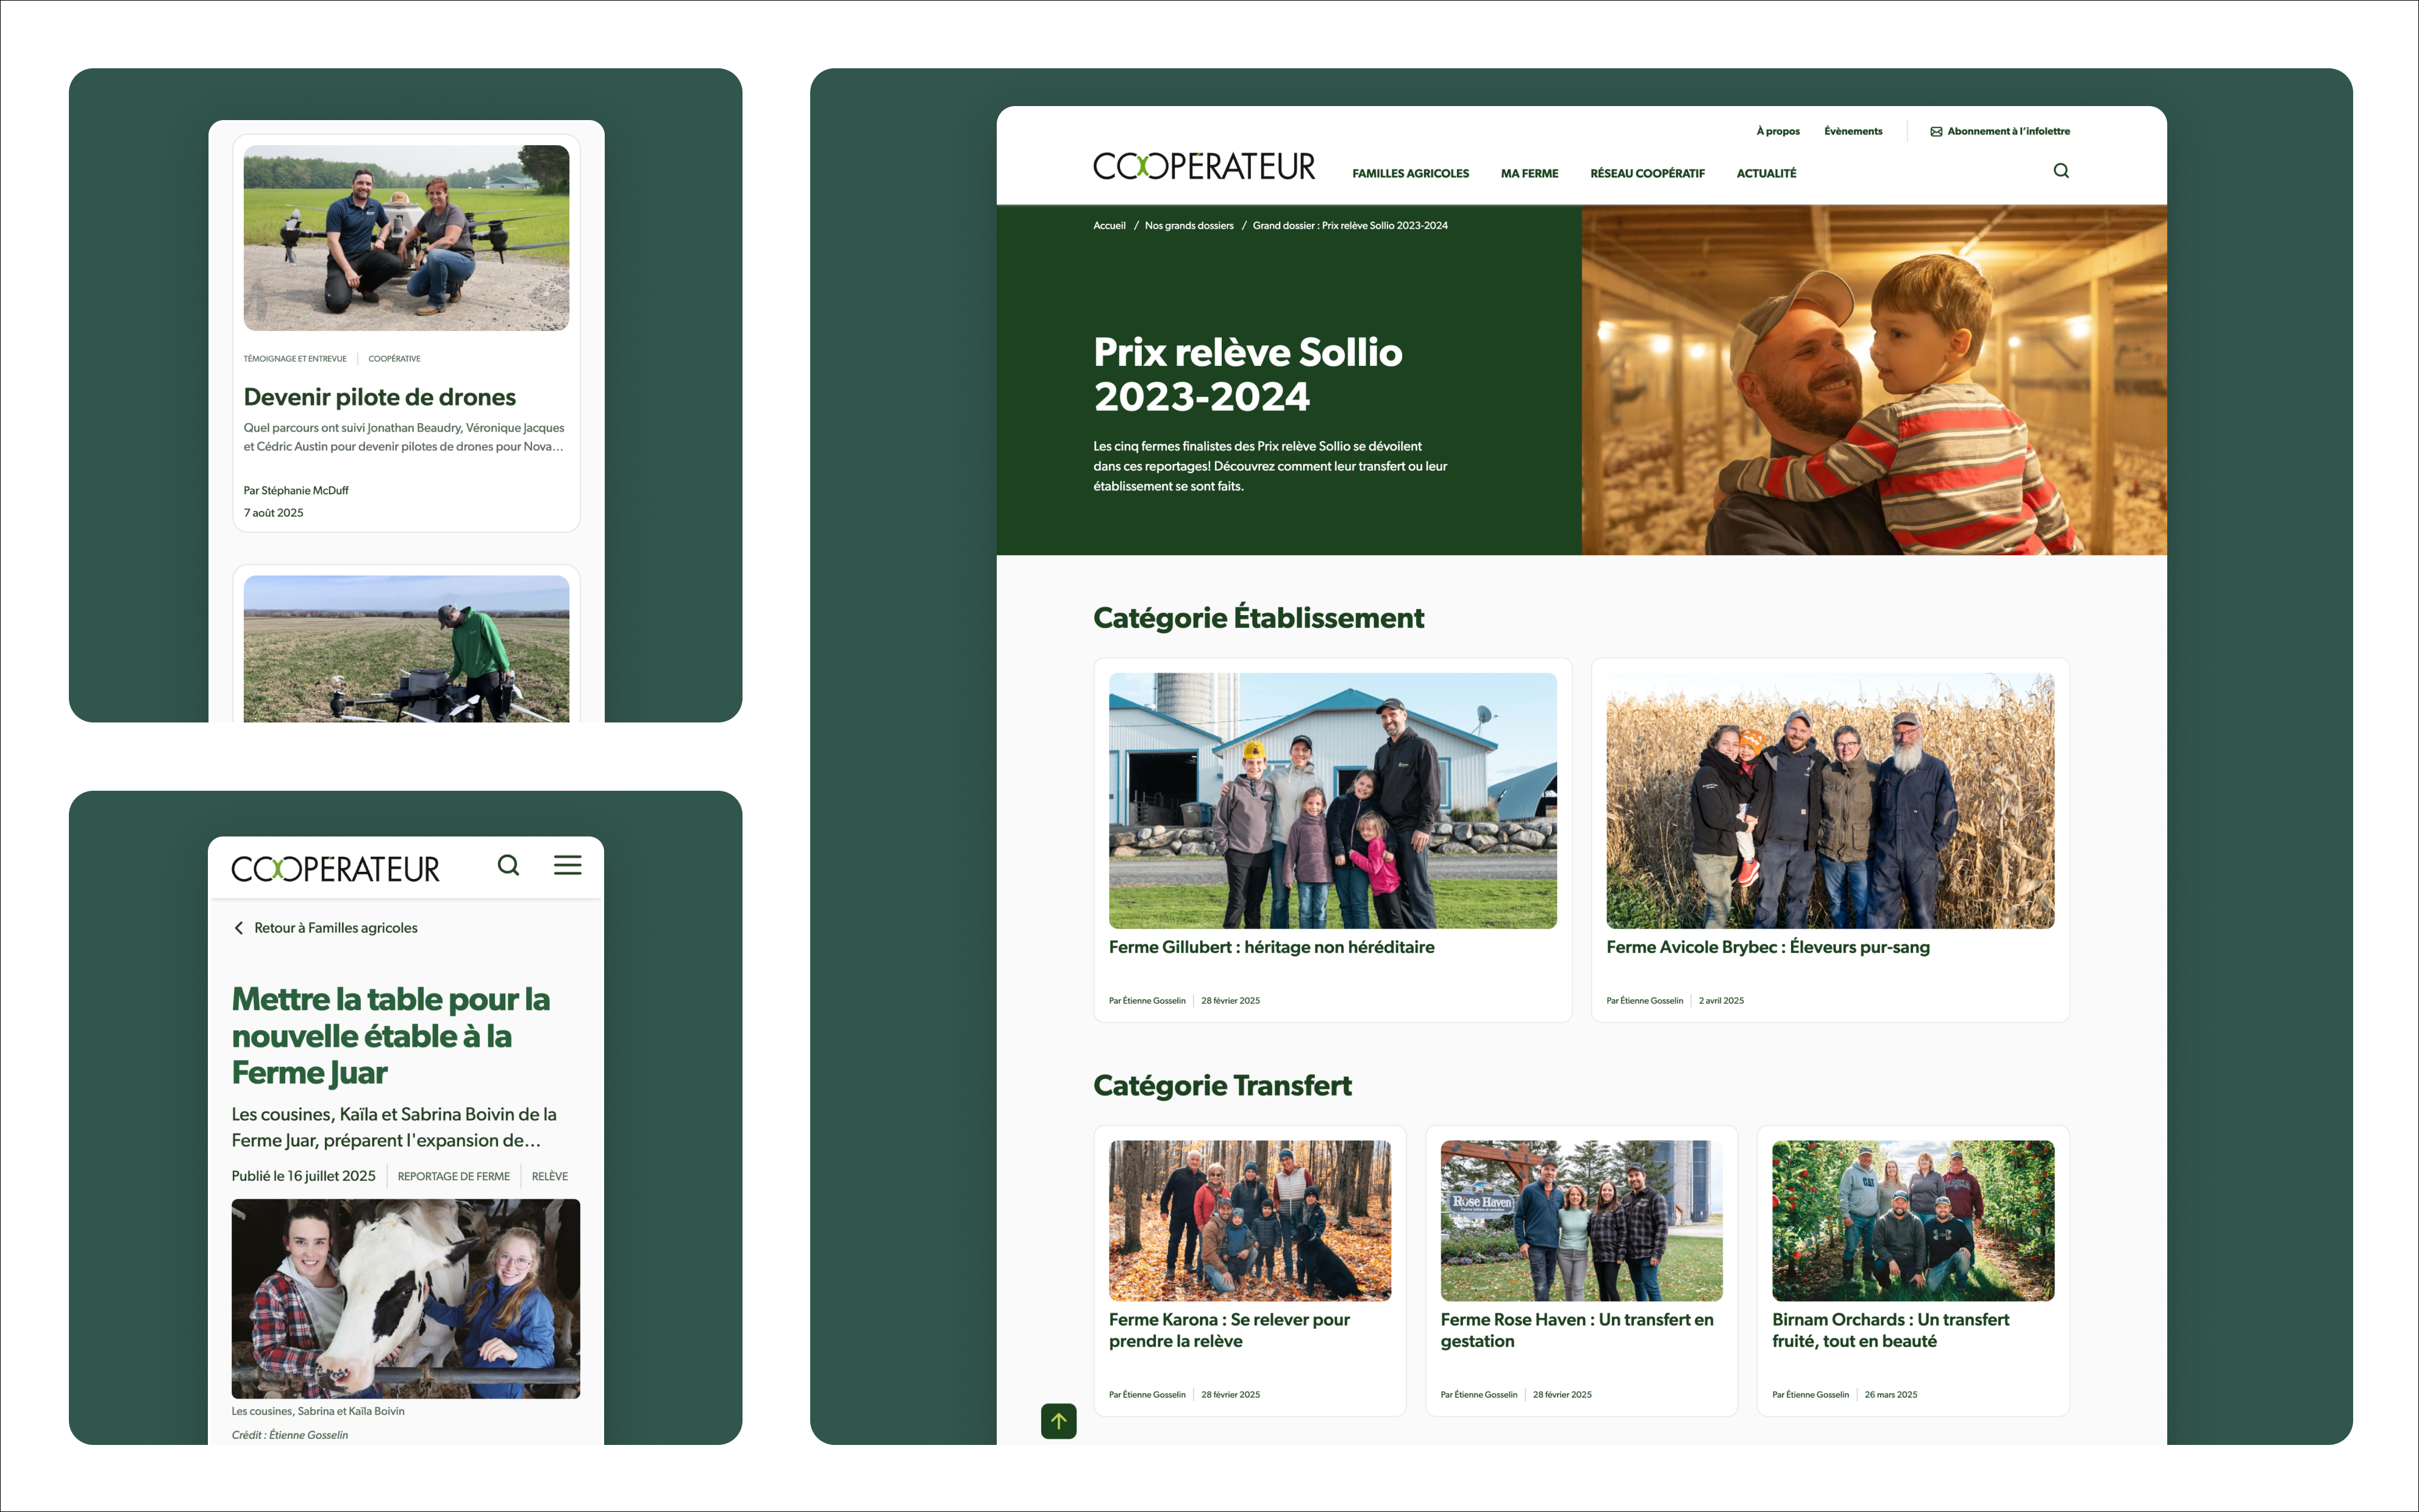
Task: Click the mobile Cooperateur logo
Action: click(x=335, y=869)
